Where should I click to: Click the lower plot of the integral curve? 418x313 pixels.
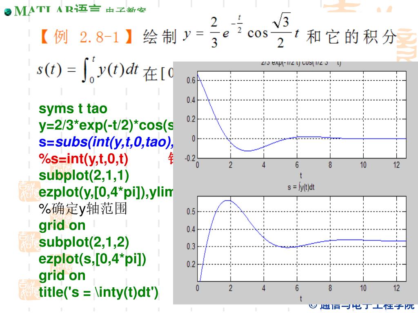(302, 239)
